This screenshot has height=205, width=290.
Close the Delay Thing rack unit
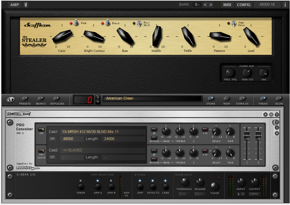click(266, 115)
